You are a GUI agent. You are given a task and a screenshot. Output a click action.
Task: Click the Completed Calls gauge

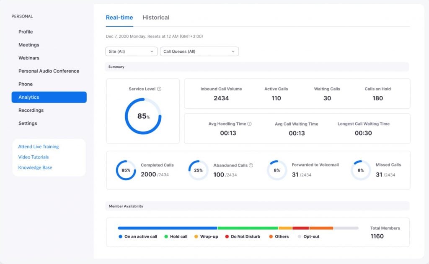[x=126, y=170]
